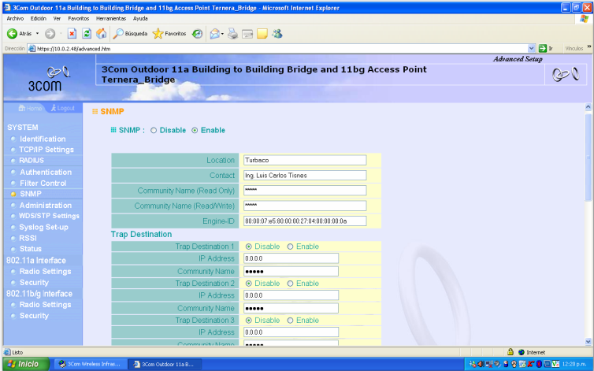The height and width of the screenshot is (371, 594).
Task: Click the Location text field
Action: click(x=304, y=160)
